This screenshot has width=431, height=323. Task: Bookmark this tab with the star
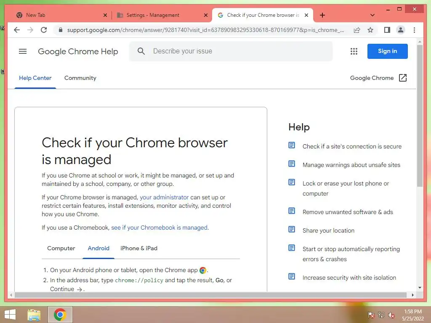pyautogui.click(x=370, y=30)
